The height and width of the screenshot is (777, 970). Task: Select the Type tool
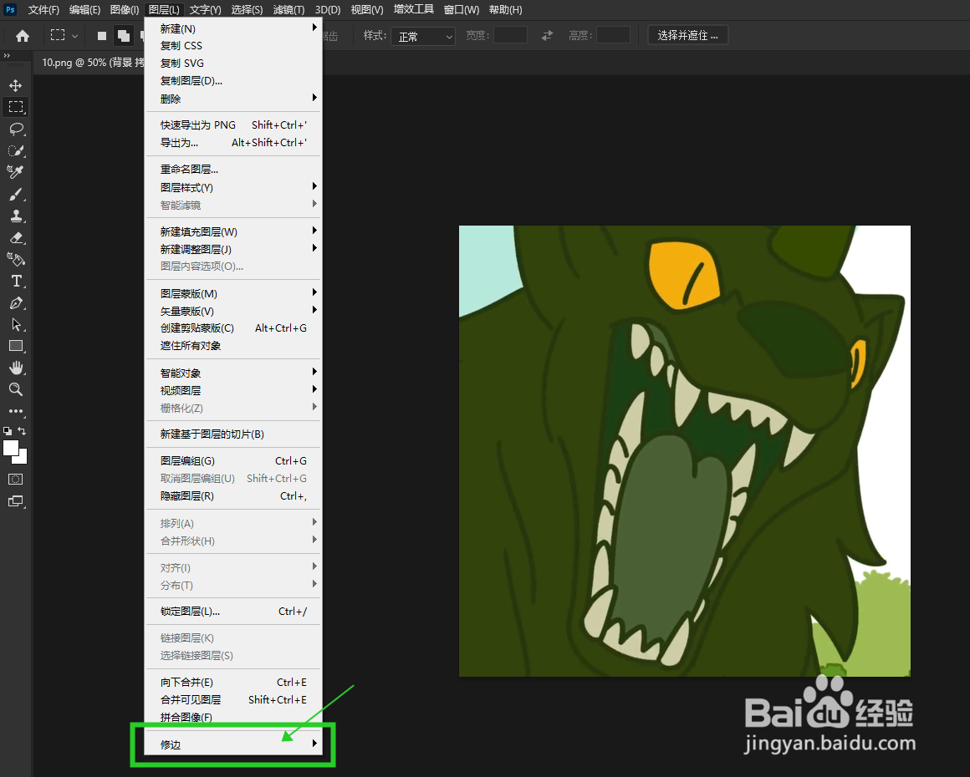(x=15, y=282)
